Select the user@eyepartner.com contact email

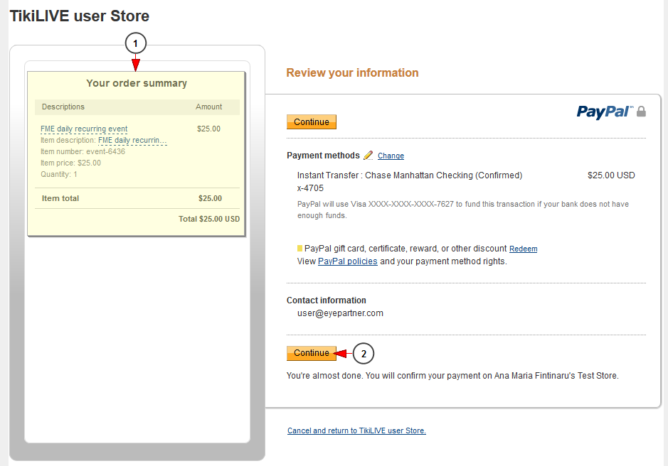coord(340,313)
